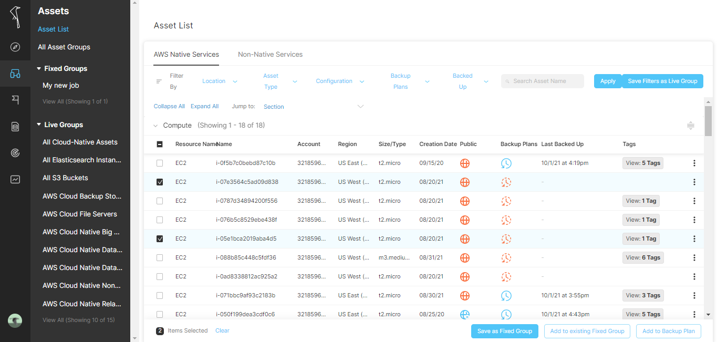This screenshot has width=717, height=342.
Task: Collapse the Compute section chevron
Action: point(155,126)
